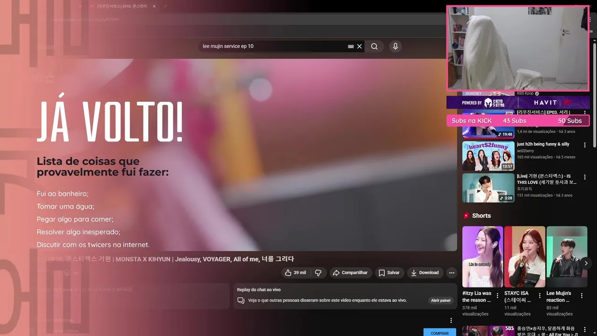This screenshot has width=597, height=336.
Task: Open the on-screen keyboard icon in search
Action: coord(351,46)
